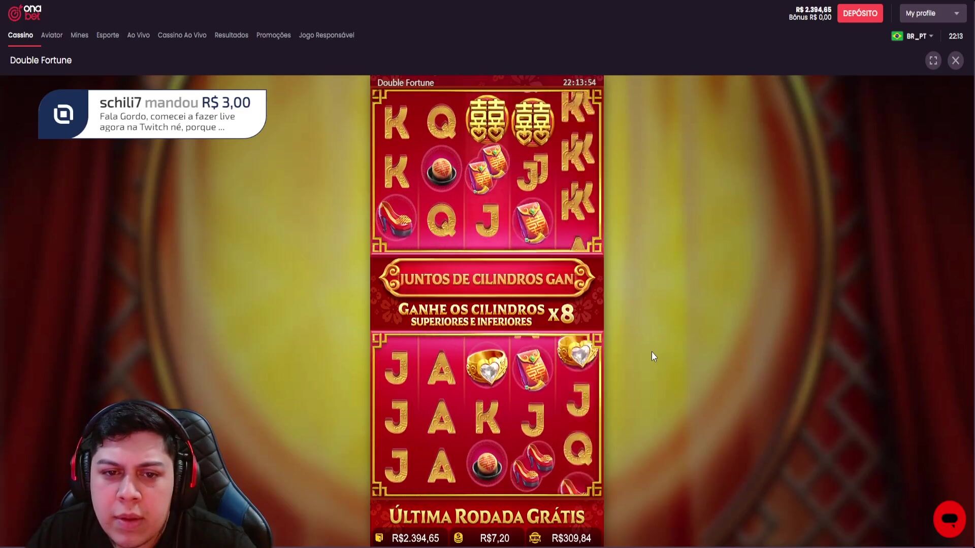
Task: Click the win amount icon
Action: click(535, 538)
